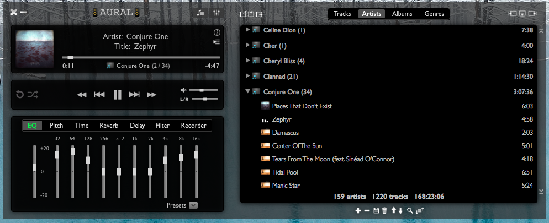The height and width of the screenshot is (223, 549).
Task: Click the middle layout icon right of Genres
Action: click(x=522, y=14)
